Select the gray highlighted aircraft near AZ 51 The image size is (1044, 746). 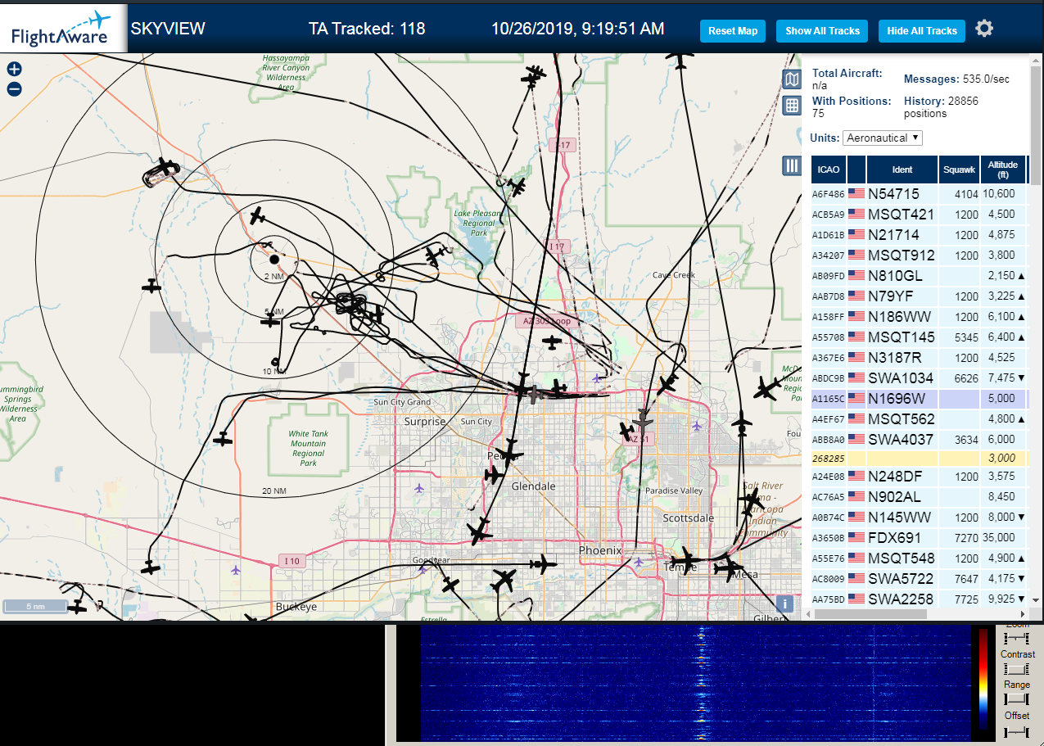coord(643,423)
